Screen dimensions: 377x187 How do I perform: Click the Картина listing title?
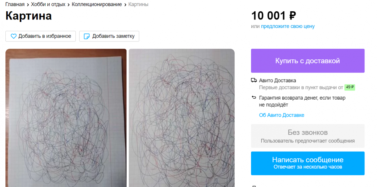(x=29, y=16)
